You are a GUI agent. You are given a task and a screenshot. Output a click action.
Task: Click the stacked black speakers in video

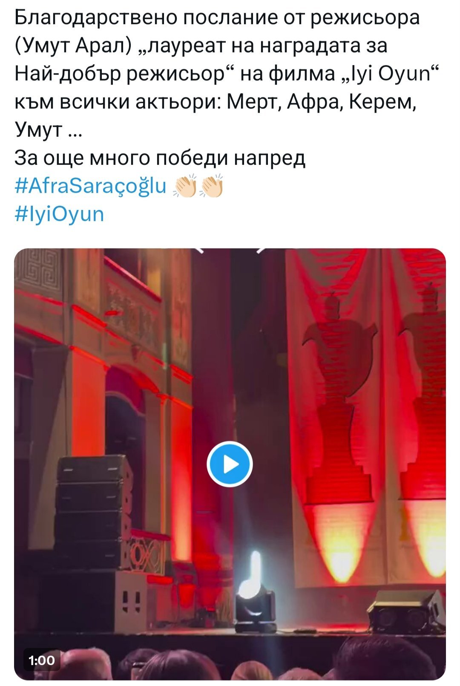click(93, 511)
